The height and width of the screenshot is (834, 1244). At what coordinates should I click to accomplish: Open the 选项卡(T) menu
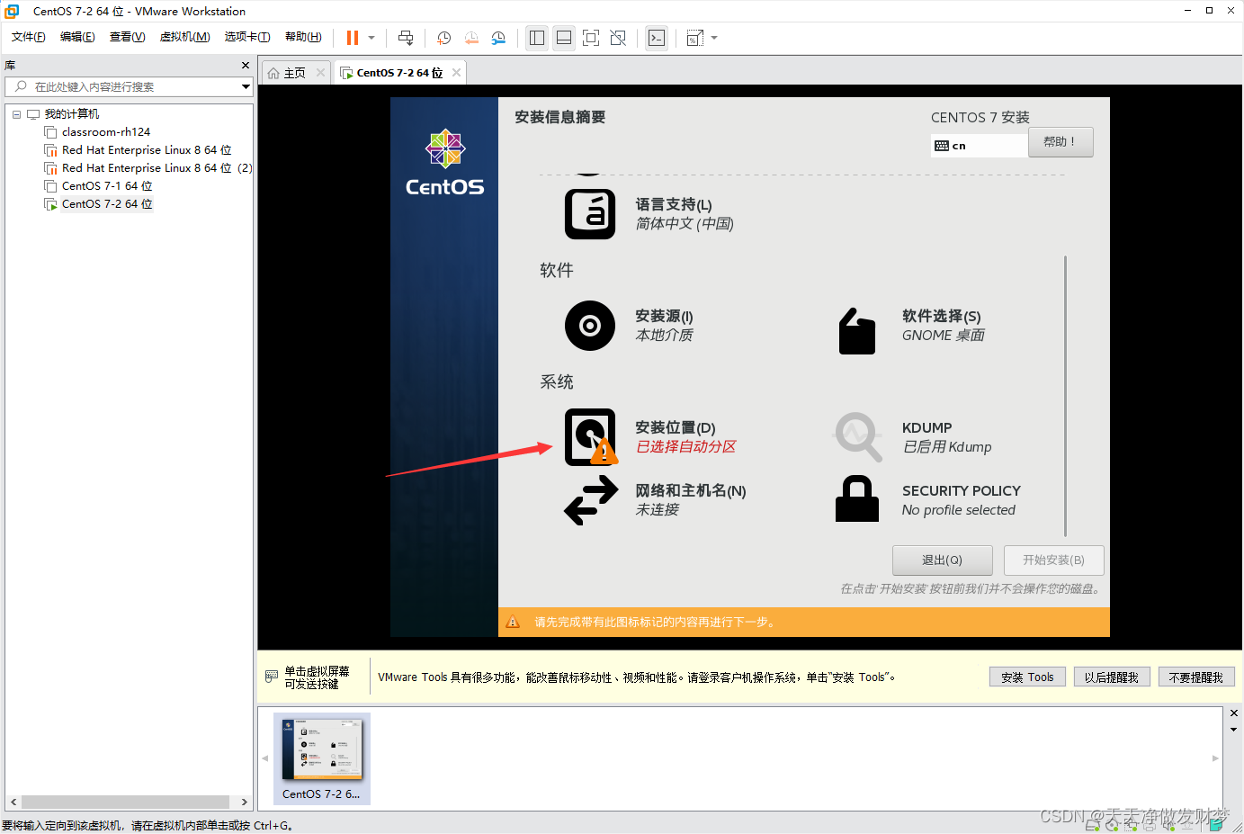click(x=247, y=37)
